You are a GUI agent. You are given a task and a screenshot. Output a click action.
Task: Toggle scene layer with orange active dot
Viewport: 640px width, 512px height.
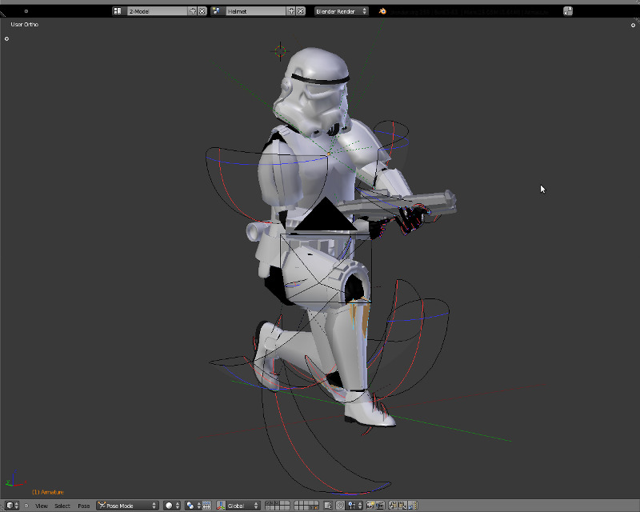tap(316, 508)
